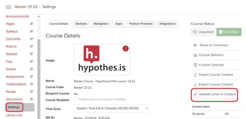
Task: Click the Master '21-22 breadcrumb link
Action: (26, 7)
